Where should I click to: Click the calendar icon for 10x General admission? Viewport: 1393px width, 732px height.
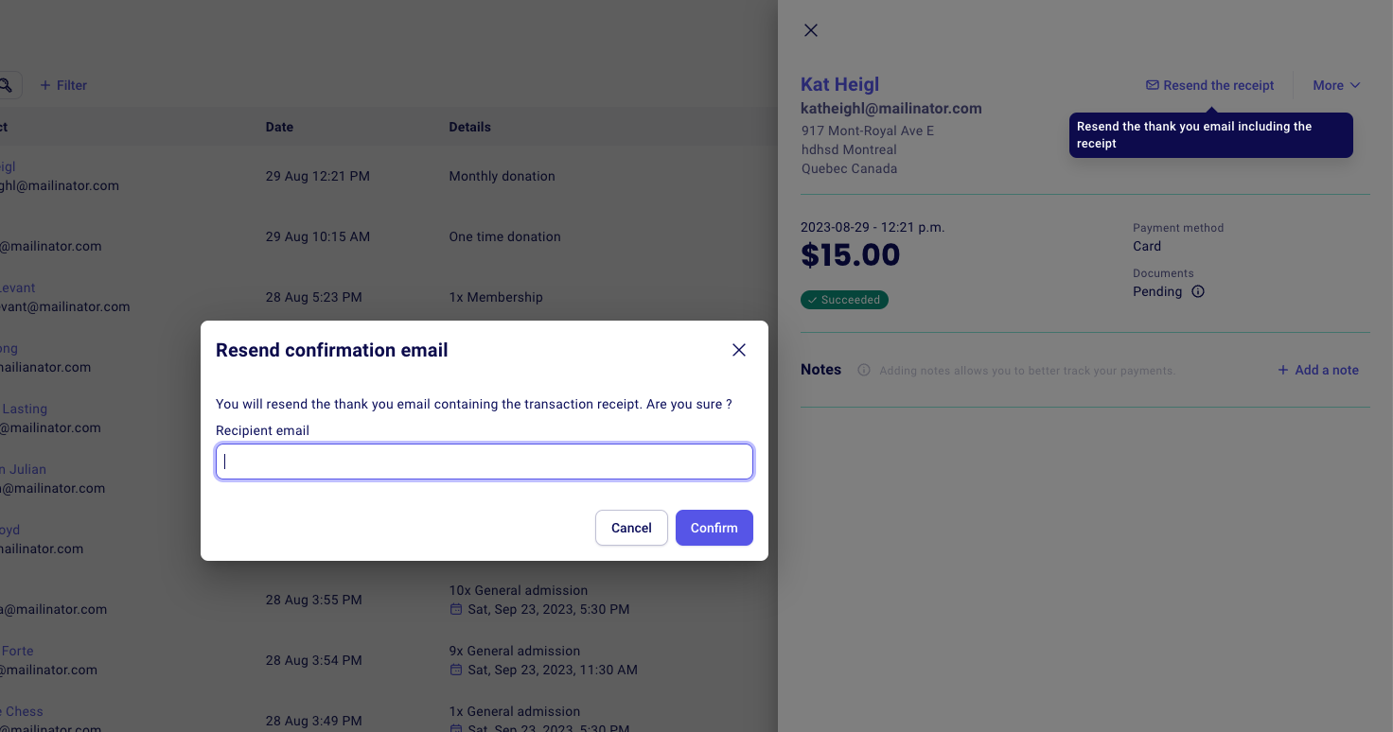(456, 609)
